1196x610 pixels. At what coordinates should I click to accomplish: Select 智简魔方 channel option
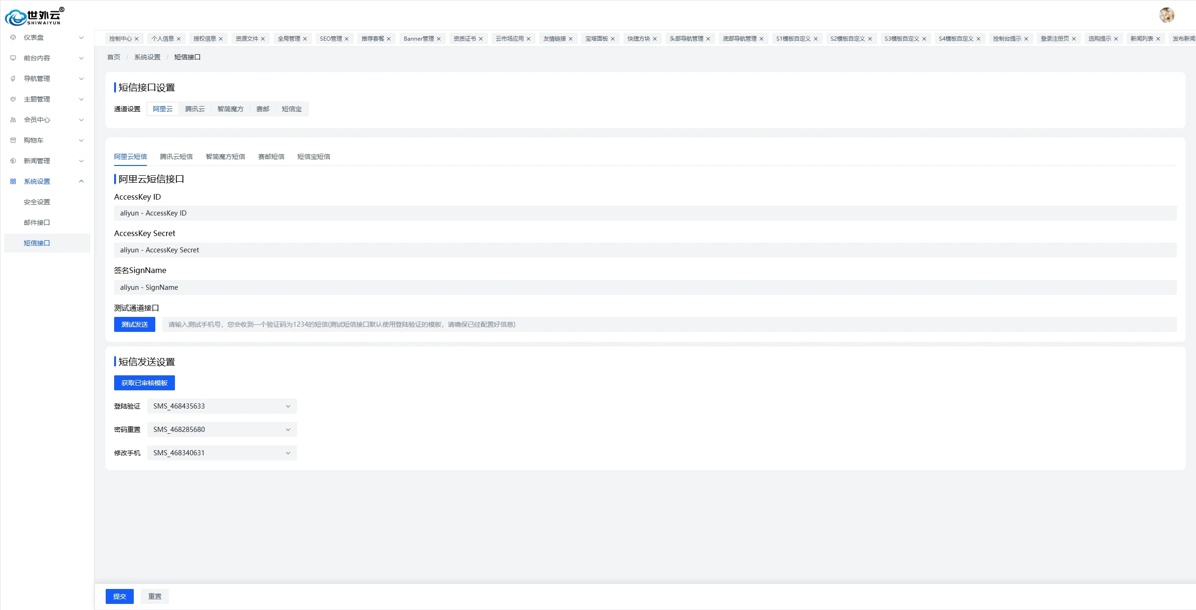pos(230,109)
